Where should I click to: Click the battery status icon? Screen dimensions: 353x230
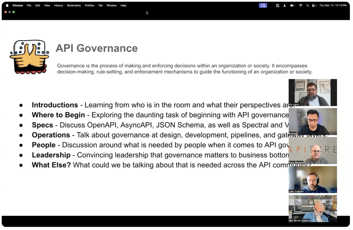coord(292,6)
